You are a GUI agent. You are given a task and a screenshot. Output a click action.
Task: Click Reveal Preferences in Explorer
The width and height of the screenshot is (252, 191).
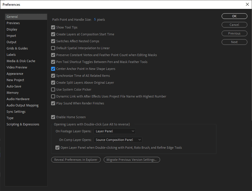pos(76,160)
